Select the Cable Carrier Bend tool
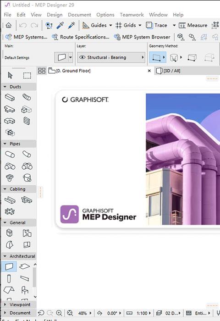The image size is (220, 321). click(x=27, y=199)
